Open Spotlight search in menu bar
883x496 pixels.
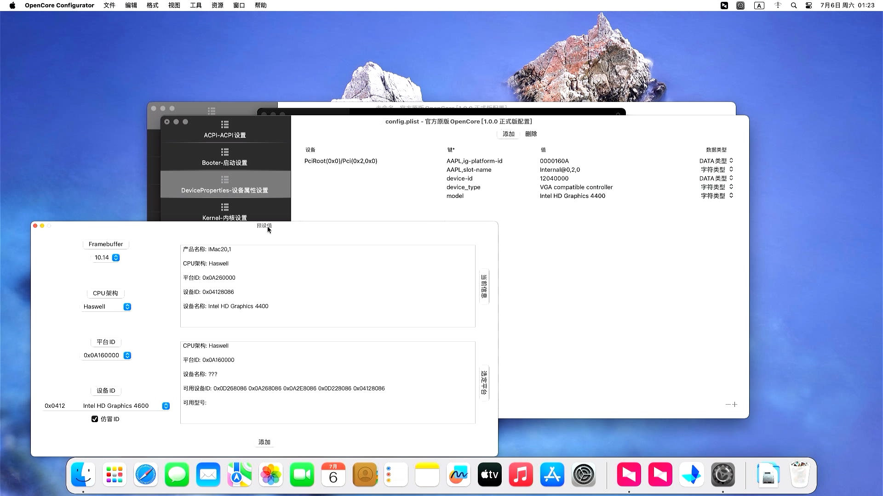tap(794, 6)
